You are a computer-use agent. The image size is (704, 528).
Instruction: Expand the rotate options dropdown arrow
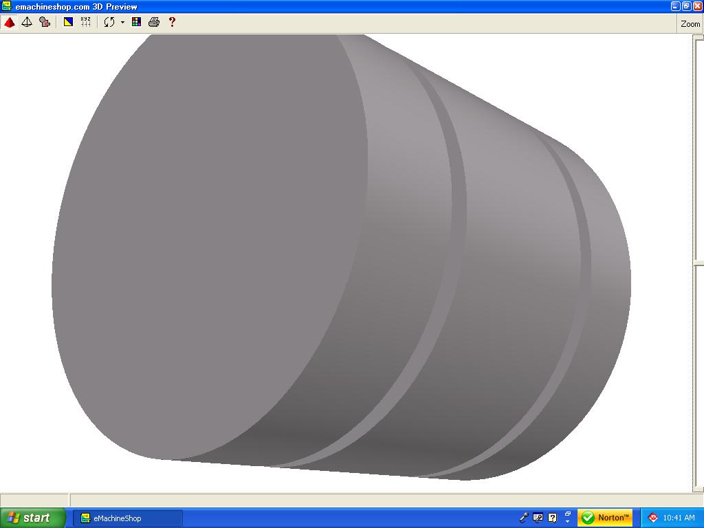coord(122,22)
